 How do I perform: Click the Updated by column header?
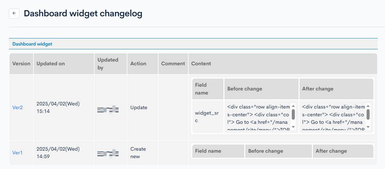[108, 64]
